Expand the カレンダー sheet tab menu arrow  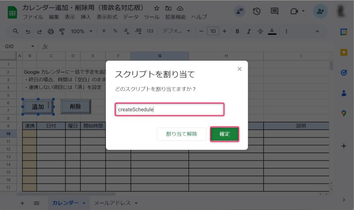click(84, 203)
